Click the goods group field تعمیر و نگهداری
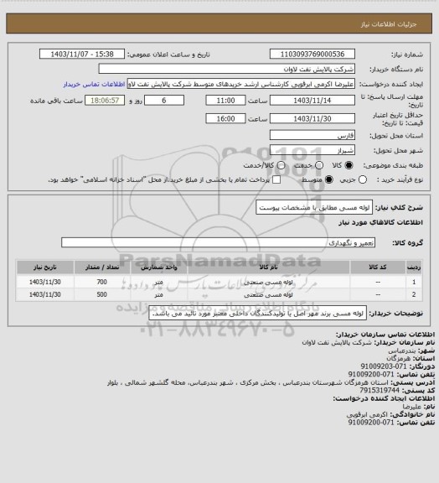 click(x=218, y=242)
